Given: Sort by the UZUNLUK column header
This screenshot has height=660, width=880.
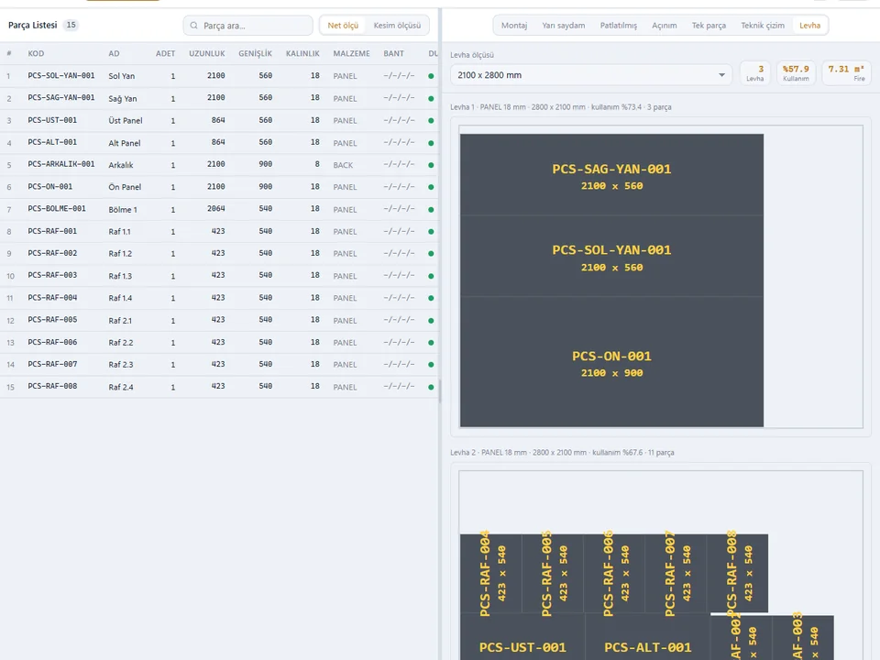Looking at the screenshot, I should (x=206, y=53).
